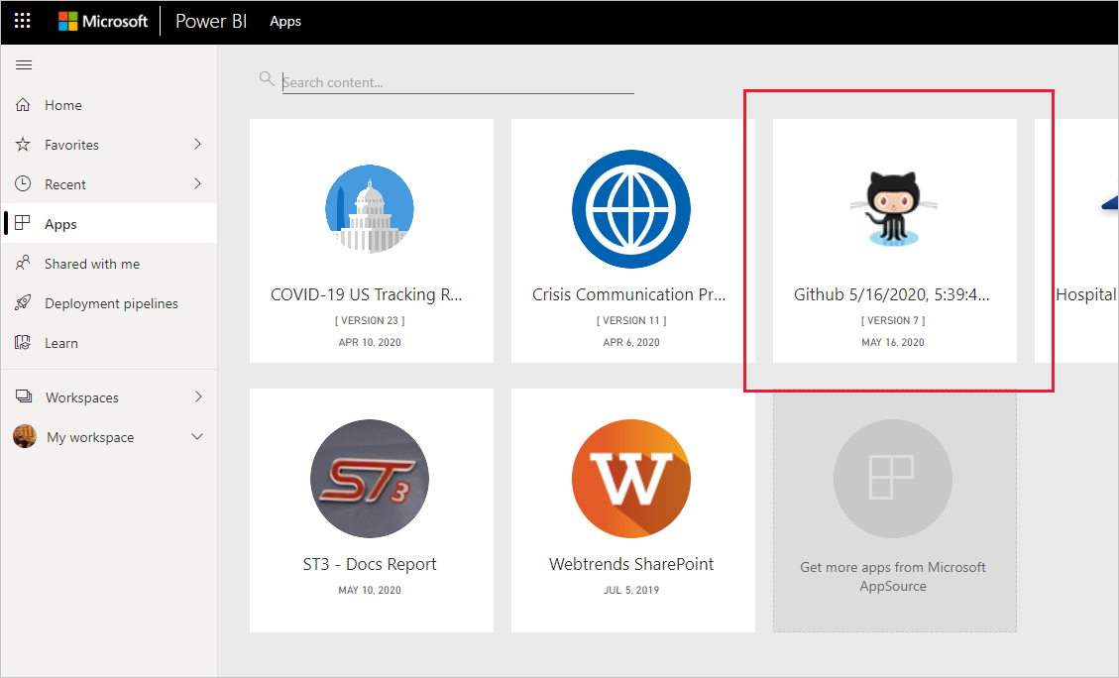Viewport: 1119px width, 678px height.
Task: Open My workspace
Action: click(x=109, y=437)
